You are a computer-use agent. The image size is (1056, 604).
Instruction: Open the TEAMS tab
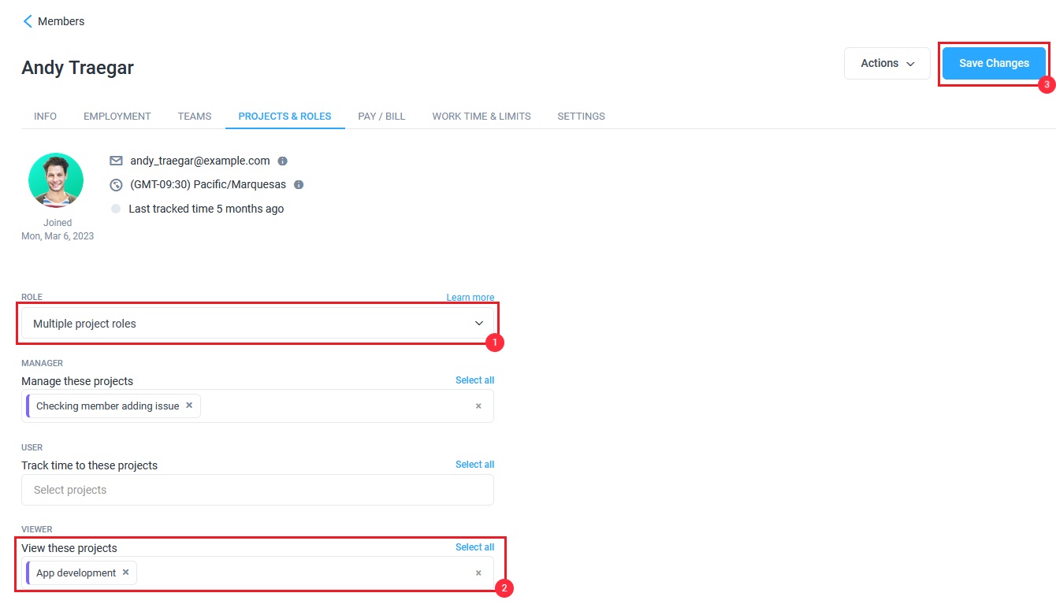[194, 116]
